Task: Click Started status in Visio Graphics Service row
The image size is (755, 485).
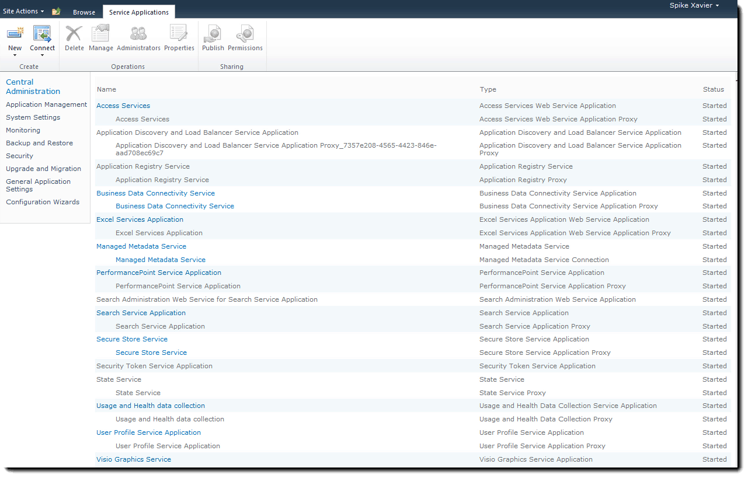Action: pyautogui.click(x=715, y=459)
